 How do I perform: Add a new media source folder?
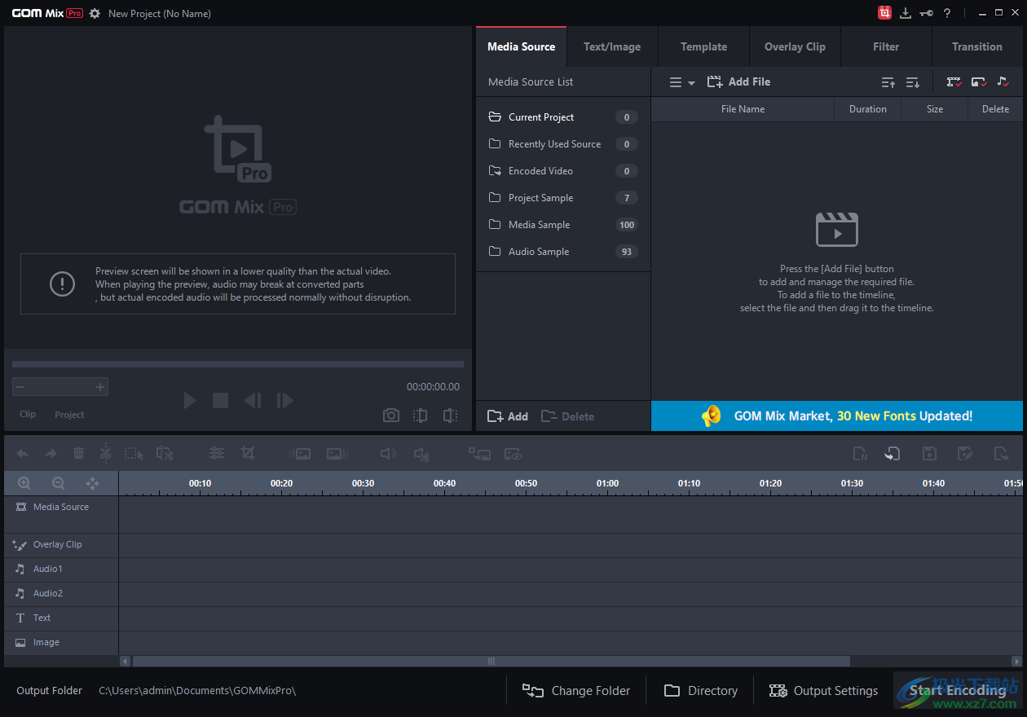pyautogui.click(x=508, y=416)
